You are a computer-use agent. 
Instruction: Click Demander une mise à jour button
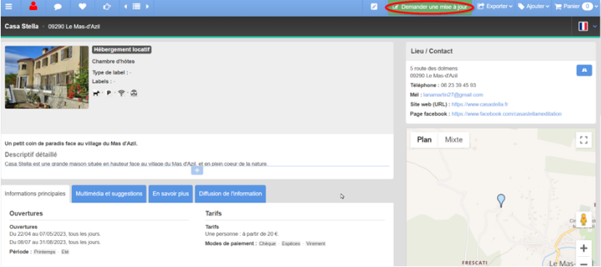tap(430, 7)
